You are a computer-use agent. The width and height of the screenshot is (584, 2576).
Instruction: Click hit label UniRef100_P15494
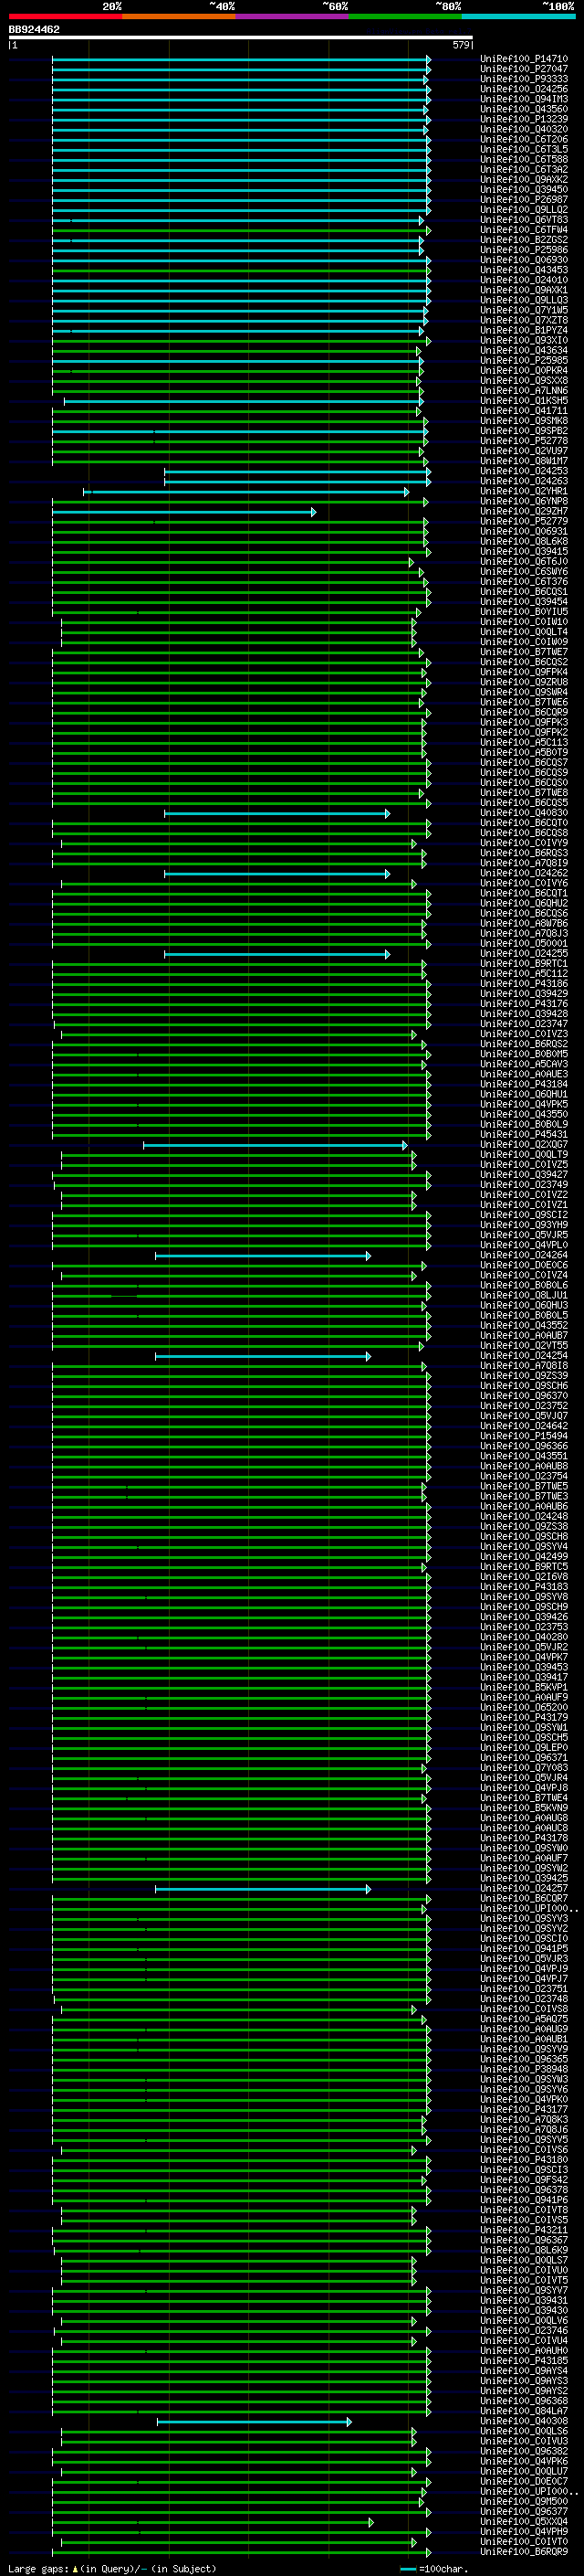(523, 1437)
